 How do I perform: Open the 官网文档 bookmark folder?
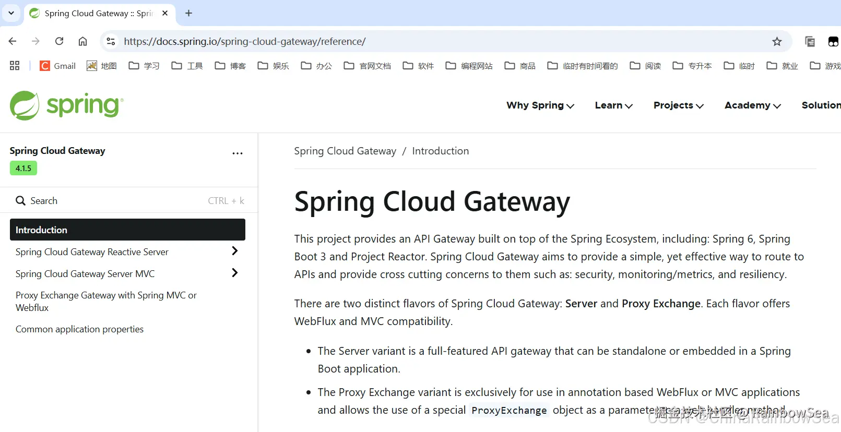coord(368,66)
